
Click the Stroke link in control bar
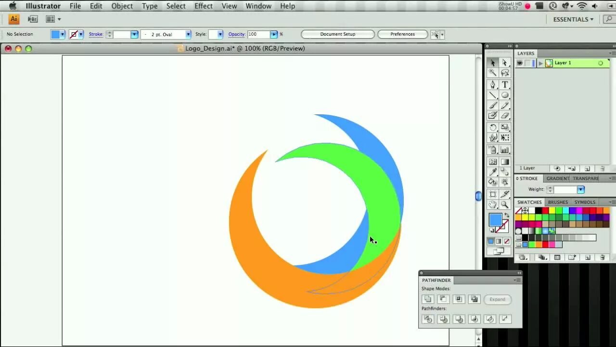point(96,34)
